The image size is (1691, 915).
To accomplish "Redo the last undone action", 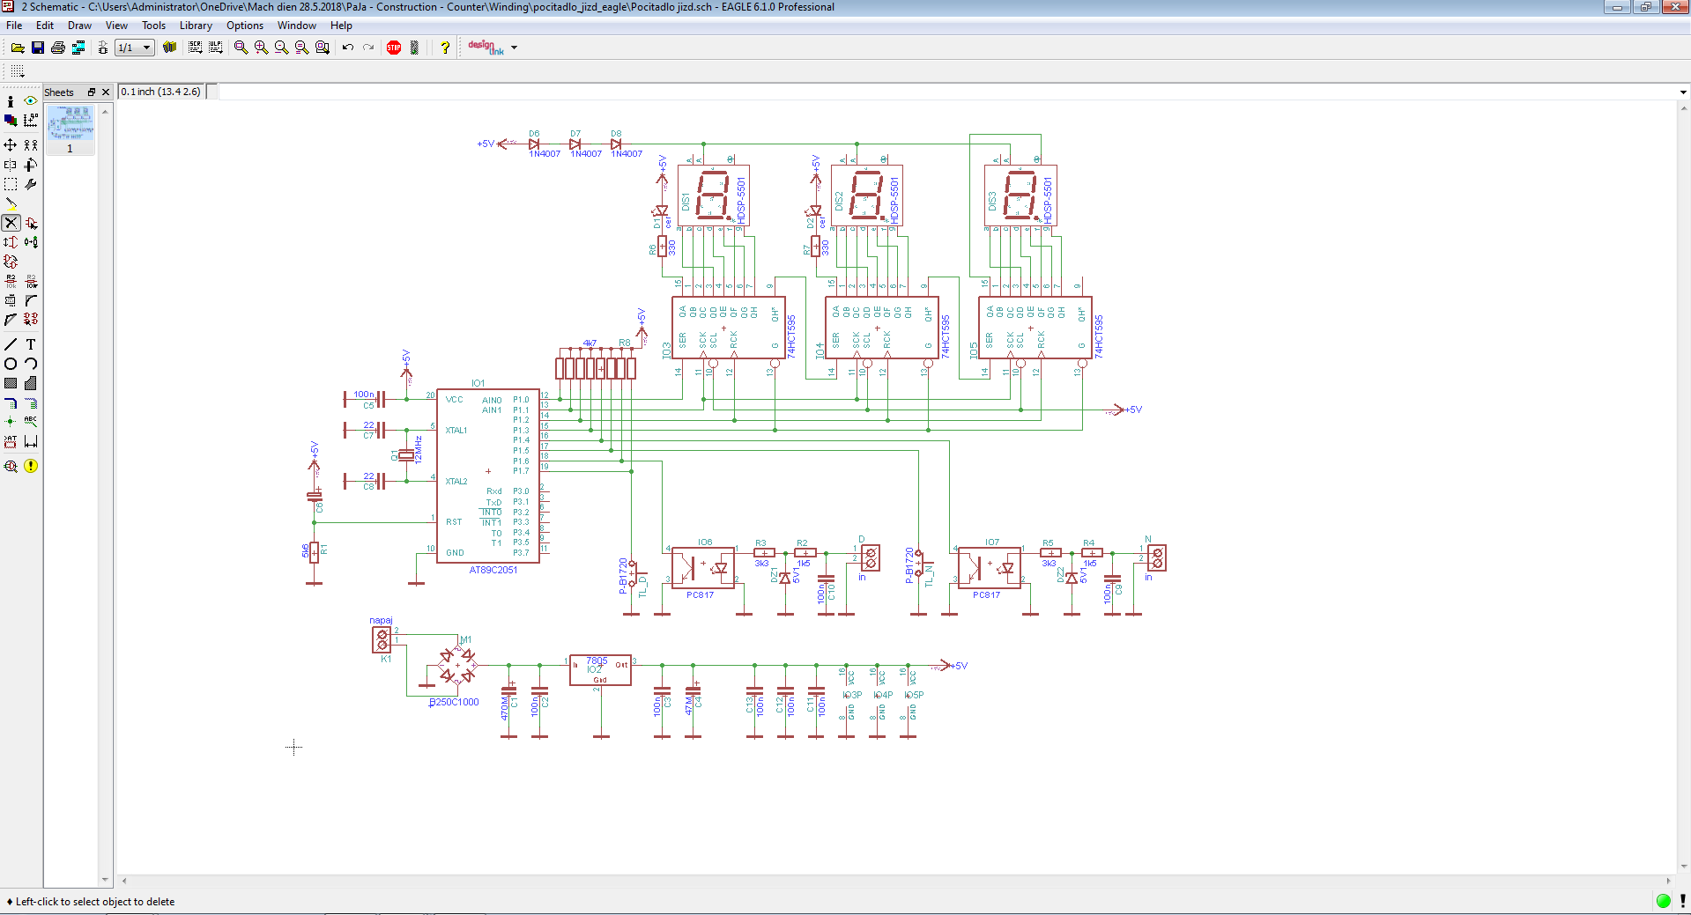I will point(368,48).
